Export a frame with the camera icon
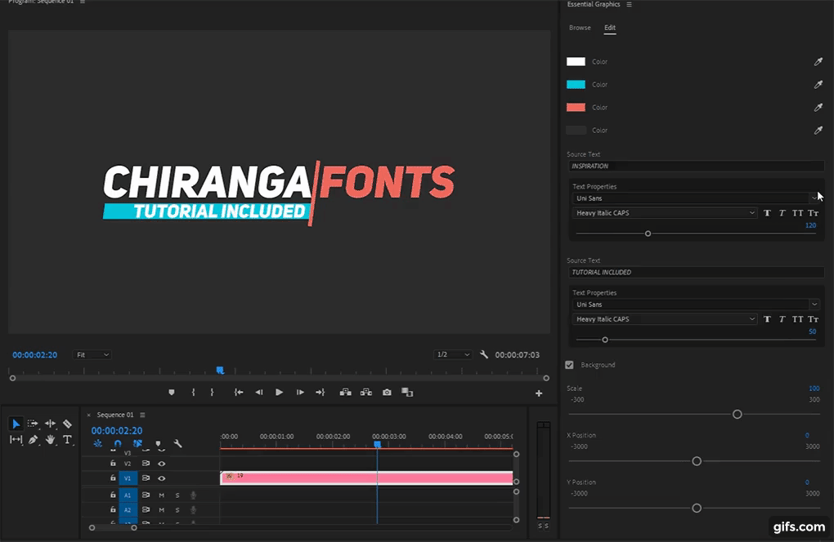 pos(387,393)
